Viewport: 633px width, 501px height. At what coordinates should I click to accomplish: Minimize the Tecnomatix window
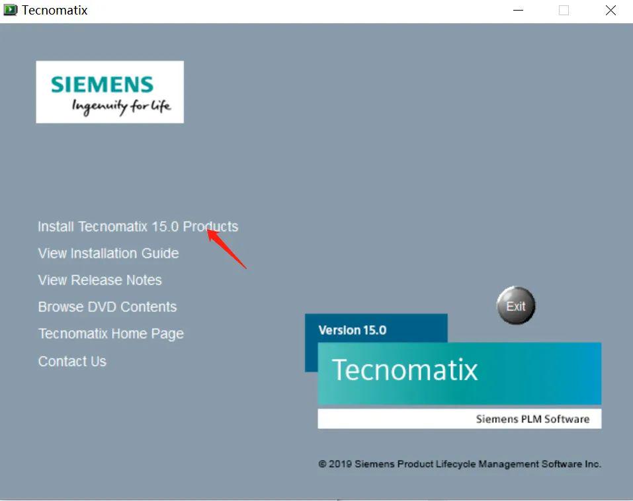pos(518,10)
